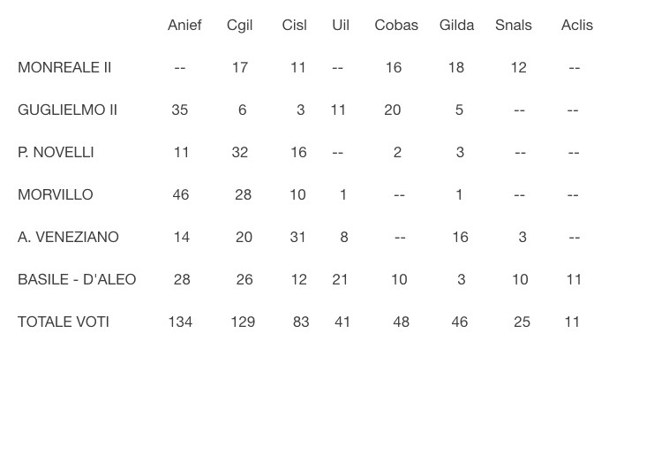Select the TOTALE VOTI row label
Screen dimensions: 669x470
coord(64,322)
